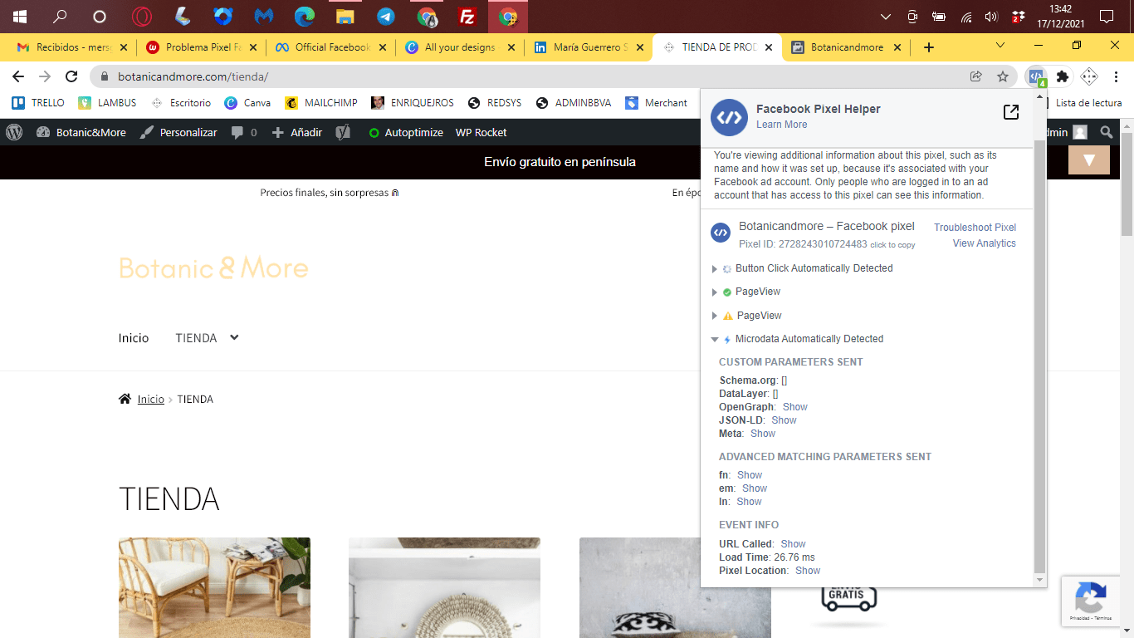Open Opera from the Windows taskbar
Viewport: 1134px width, 638px height.
pyautogui.click(x=142, y=16)
